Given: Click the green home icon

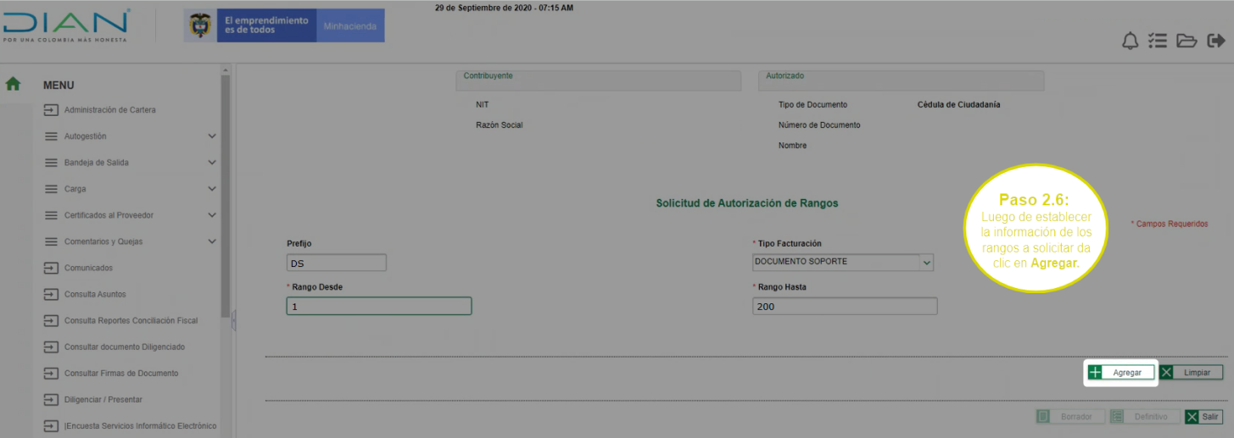Looking at the screenshot, I should (x=13, y=84).
